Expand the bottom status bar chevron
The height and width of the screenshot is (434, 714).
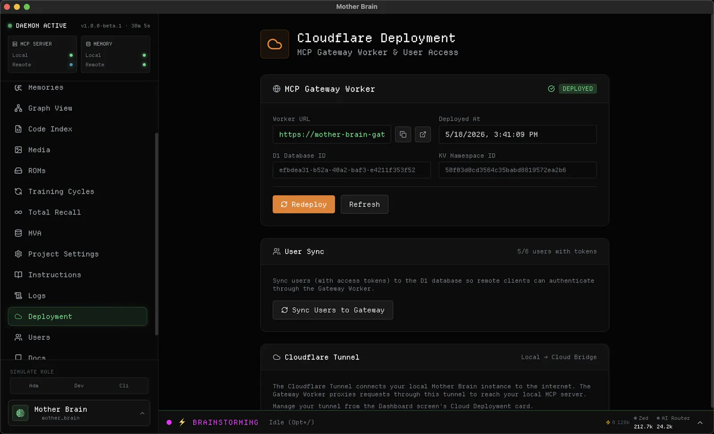click(x=700, y=423)
